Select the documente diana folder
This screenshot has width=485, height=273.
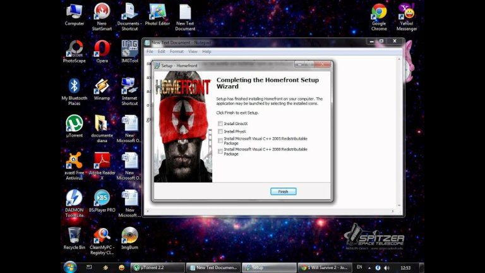(x=102, y=129)
